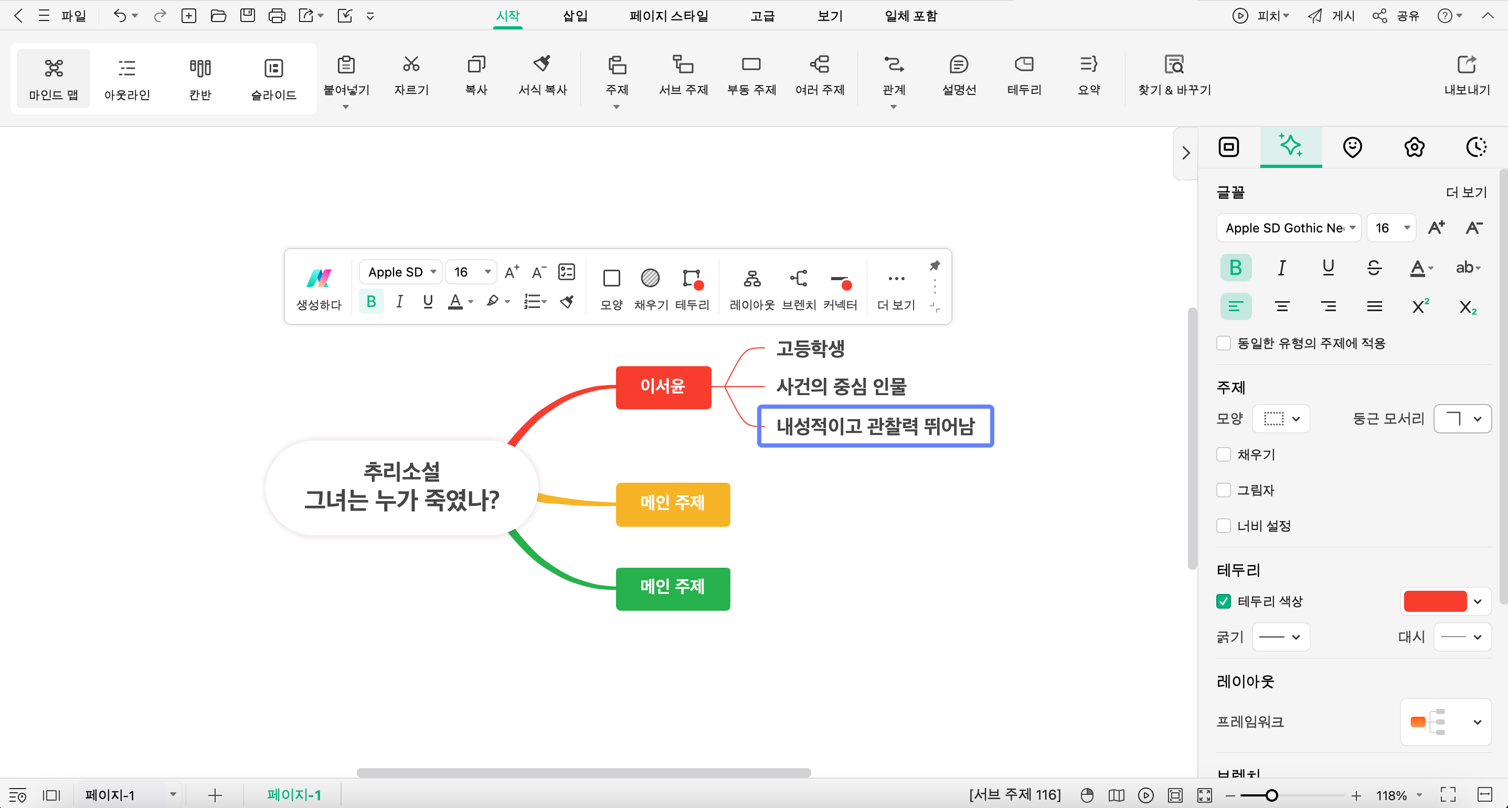
Task: Check '동일한 유형의 주제에 적용' checkbox
Action: pos(1224,343)
